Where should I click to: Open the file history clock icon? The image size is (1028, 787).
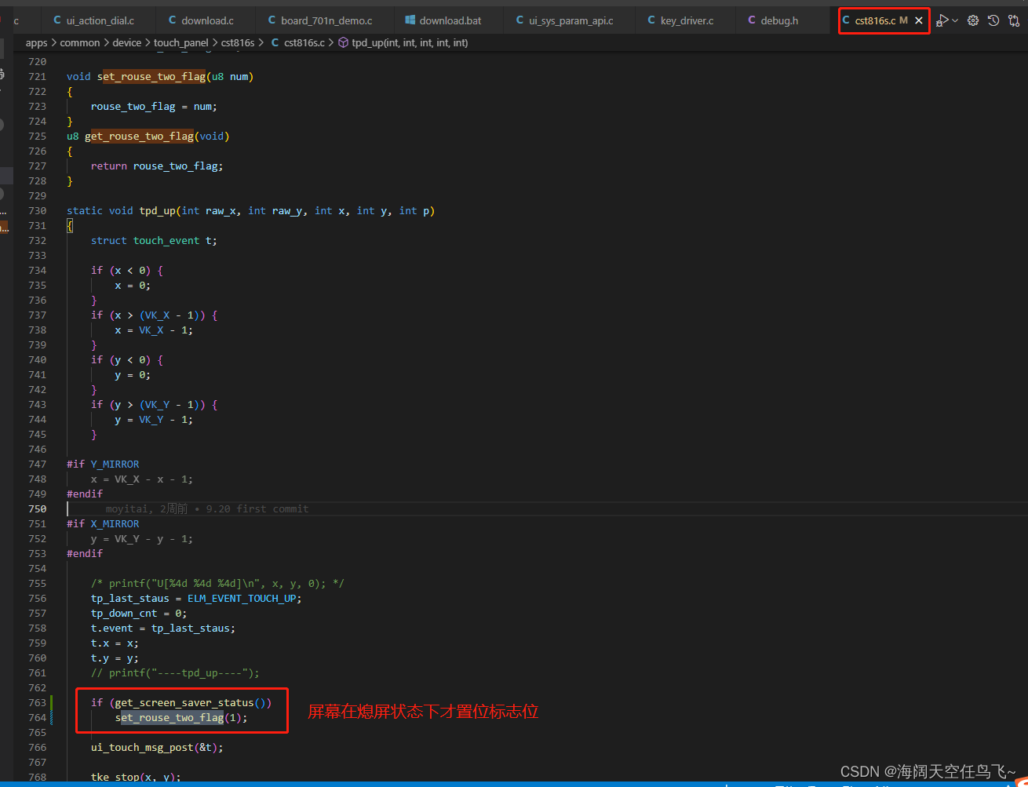coord(993,20)
